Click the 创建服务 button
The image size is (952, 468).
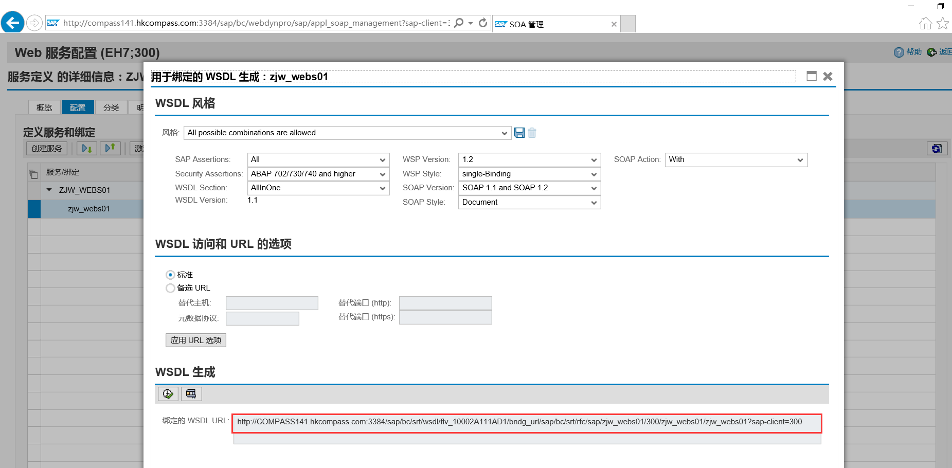point(47,149)
